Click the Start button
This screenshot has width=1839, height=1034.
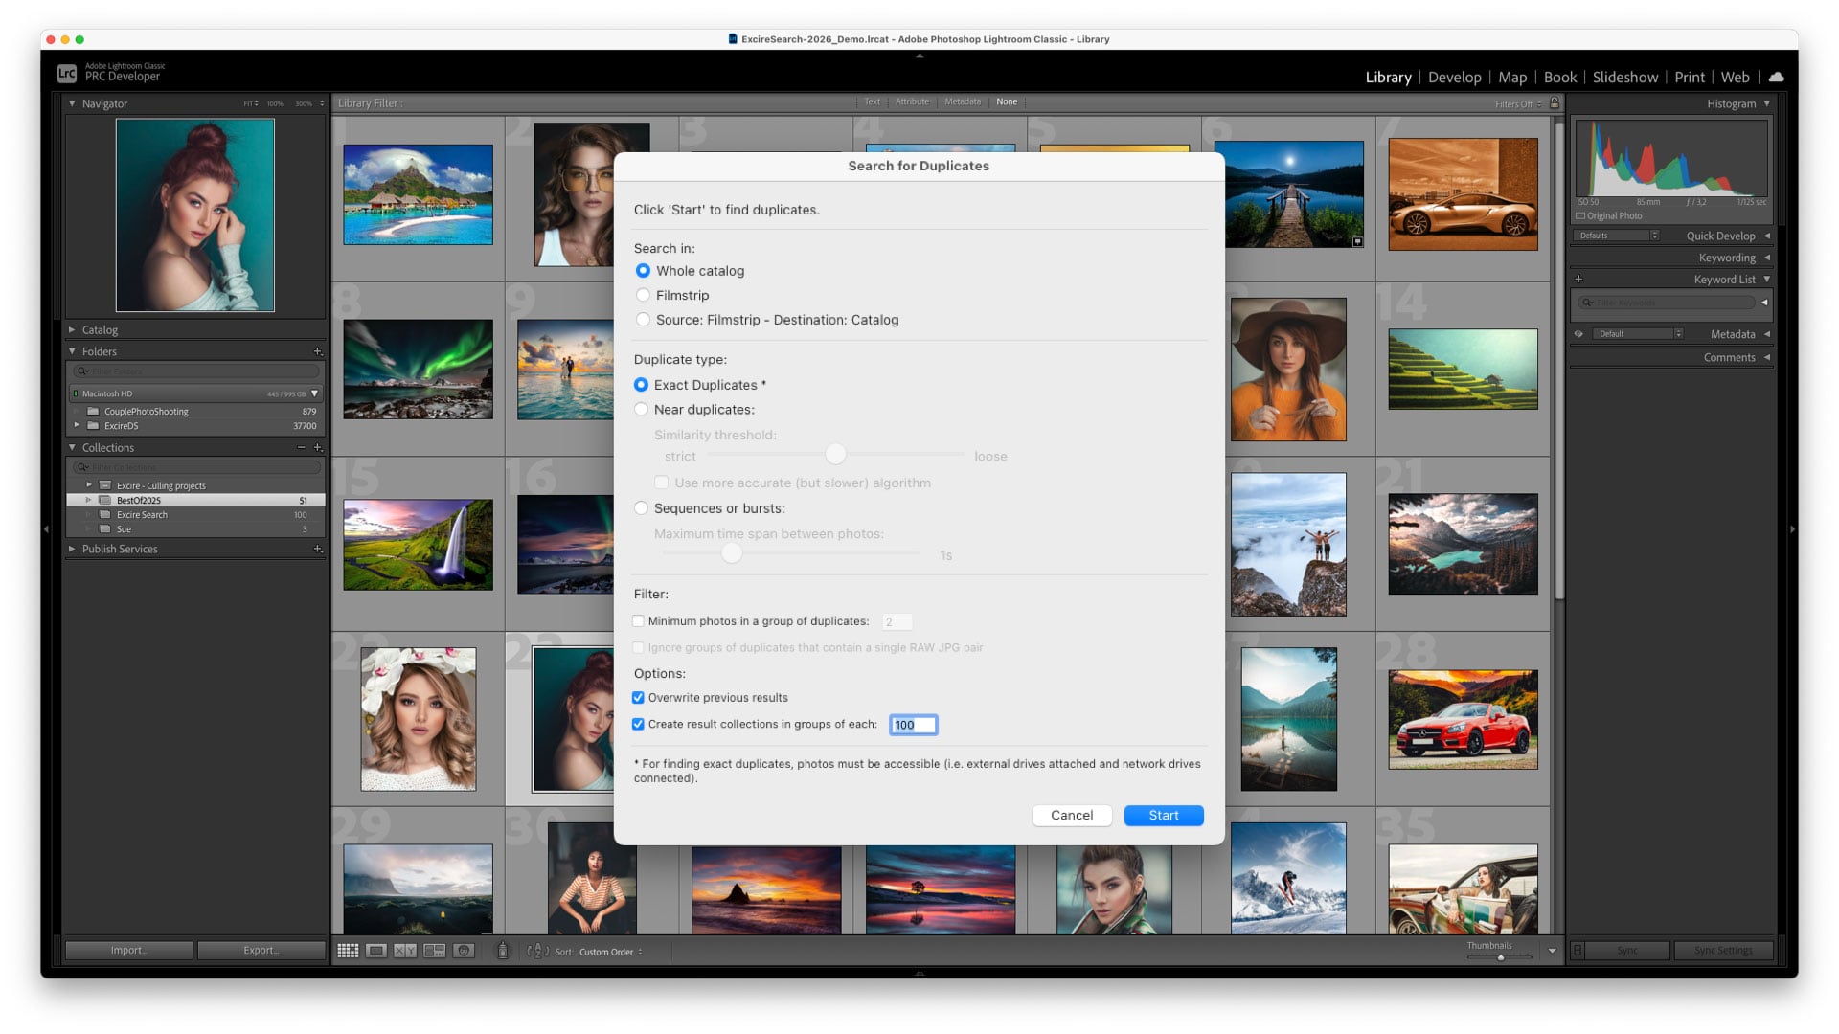1163,816
